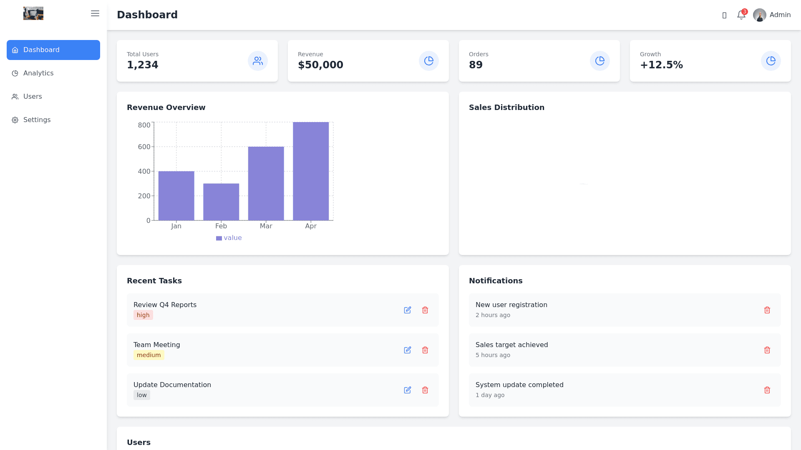Open the notifications bell icon

click(x=741, y=15)
